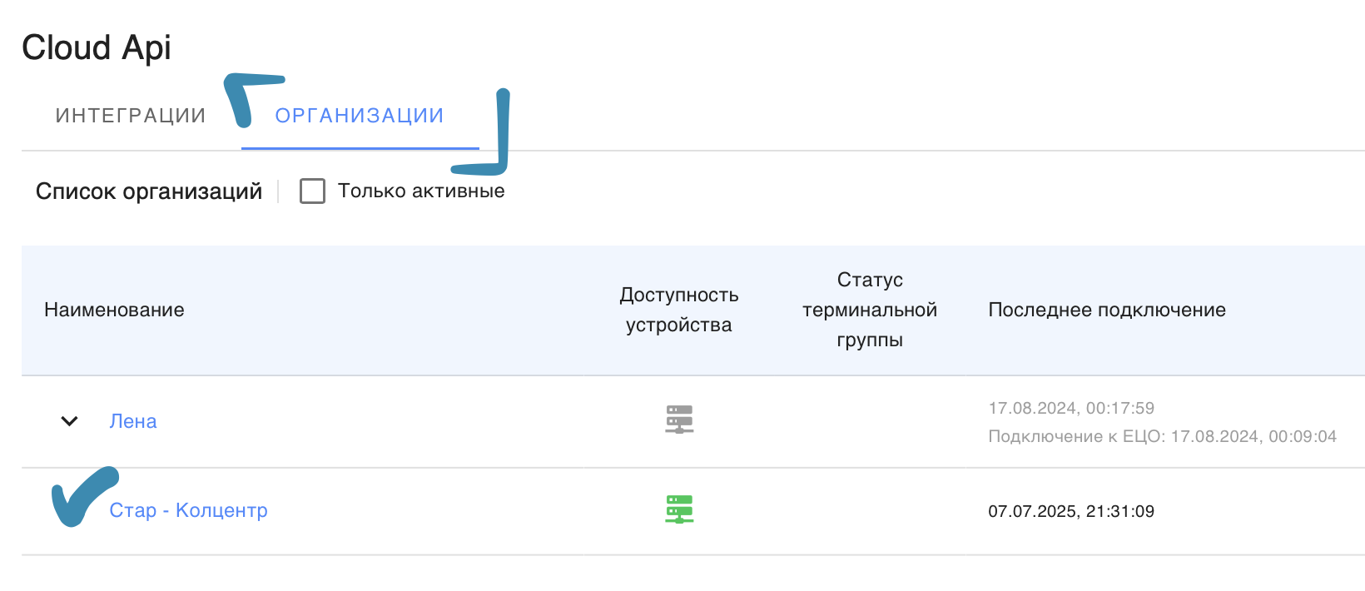This screenshot has width=1365, height=591.
Task: Expand the Лена organization row
Action: (x=70, y=421)
